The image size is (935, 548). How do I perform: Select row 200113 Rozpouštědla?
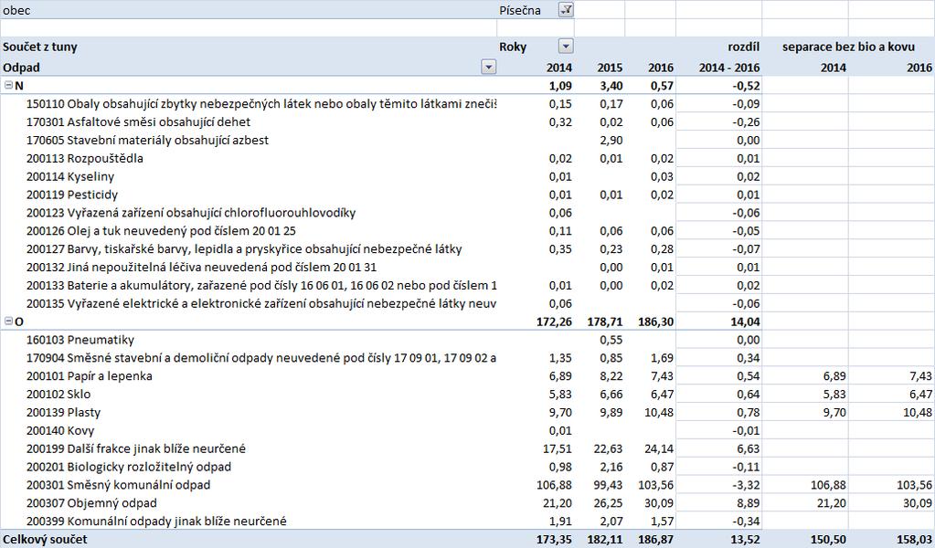[85, 158]
